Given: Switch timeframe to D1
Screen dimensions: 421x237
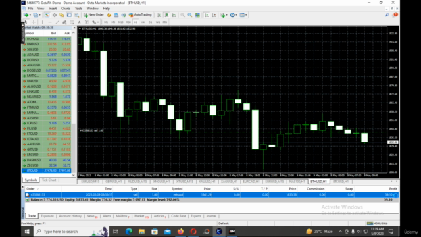Looking at the screenshot, I should pos(151,22).
